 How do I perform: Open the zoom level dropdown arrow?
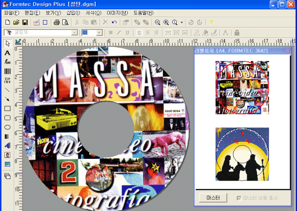point(182,23)
